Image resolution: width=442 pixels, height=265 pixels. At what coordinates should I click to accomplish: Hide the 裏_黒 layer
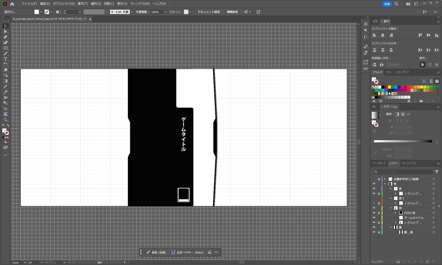(374, 232)
